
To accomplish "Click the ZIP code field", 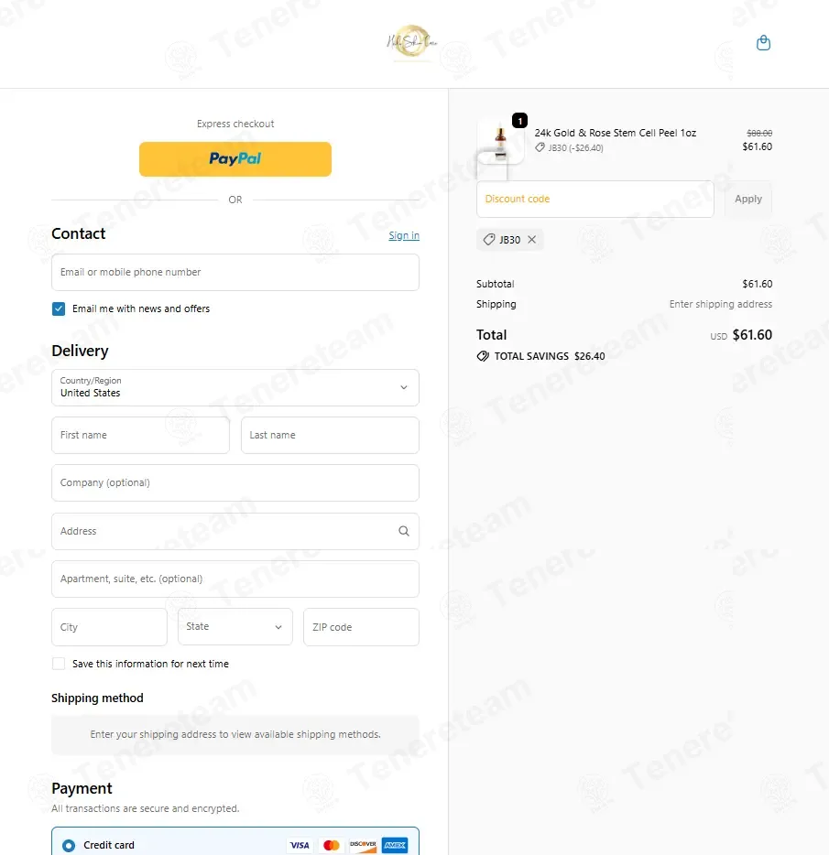I will [361, 627].
